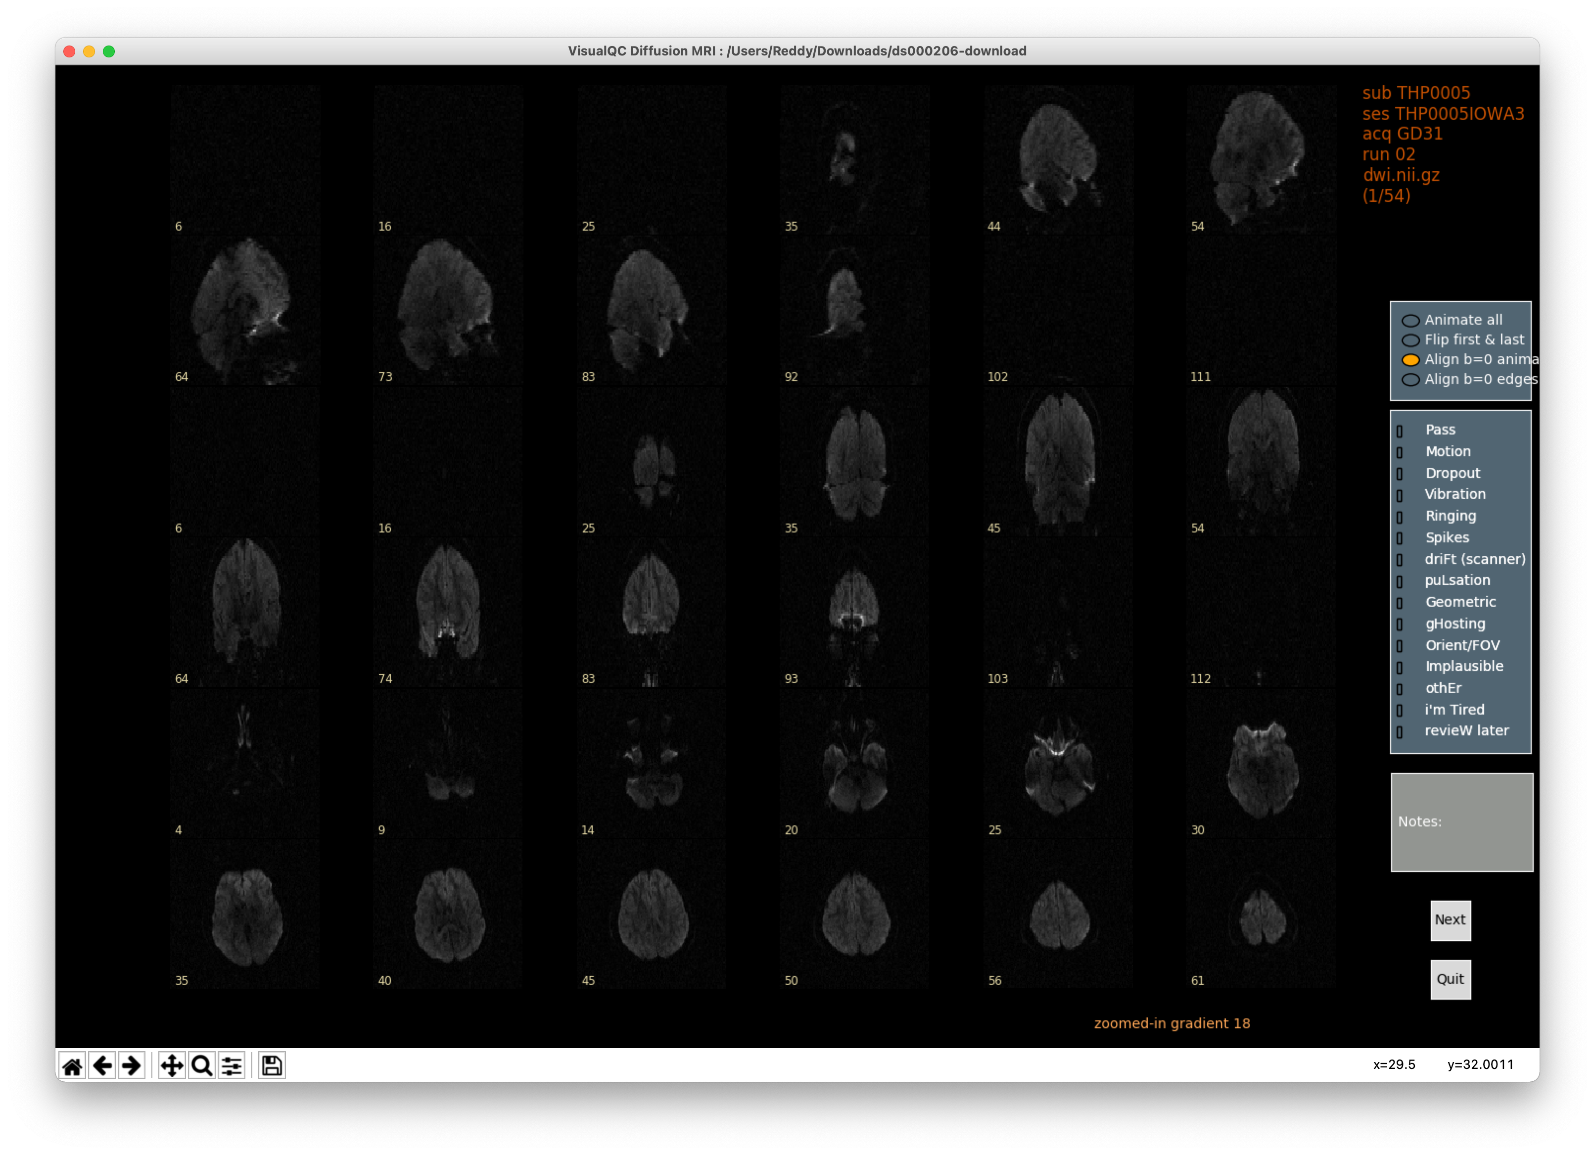Check the othEr rating box

1400,689
